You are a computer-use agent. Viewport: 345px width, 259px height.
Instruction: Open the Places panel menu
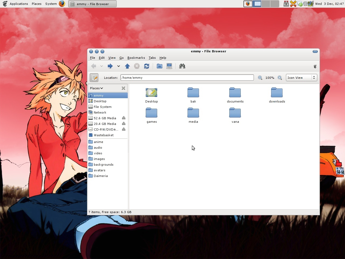coord(36,4)
